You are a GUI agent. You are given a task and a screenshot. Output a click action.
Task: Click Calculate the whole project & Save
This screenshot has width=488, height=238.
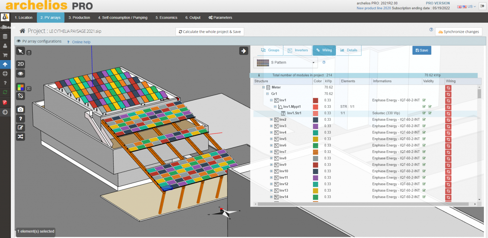point(210,32)
